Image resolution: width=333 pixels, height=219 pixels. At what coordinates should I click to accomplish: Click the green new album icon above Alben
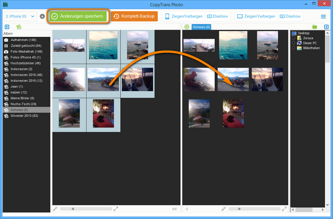point(19,27)
